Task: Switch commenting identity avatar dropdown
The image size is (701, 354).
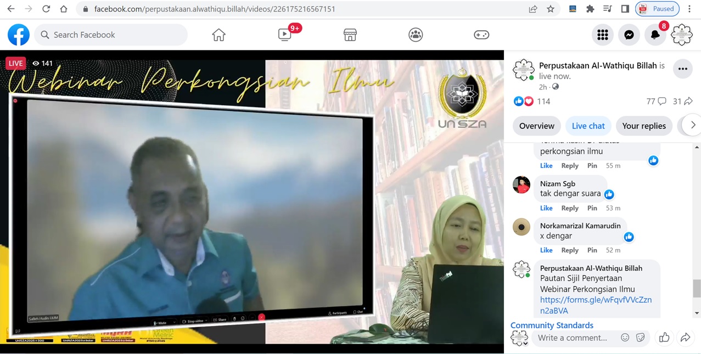Action: click(x=519, y=338)
